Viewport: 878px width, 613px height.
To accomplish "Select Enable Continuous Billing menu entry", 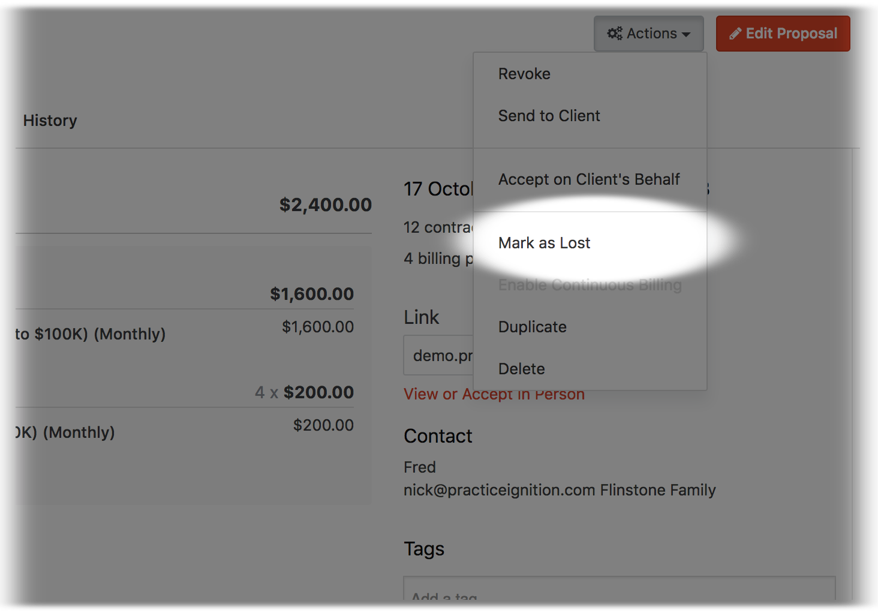I will click(x=590, y=285).
